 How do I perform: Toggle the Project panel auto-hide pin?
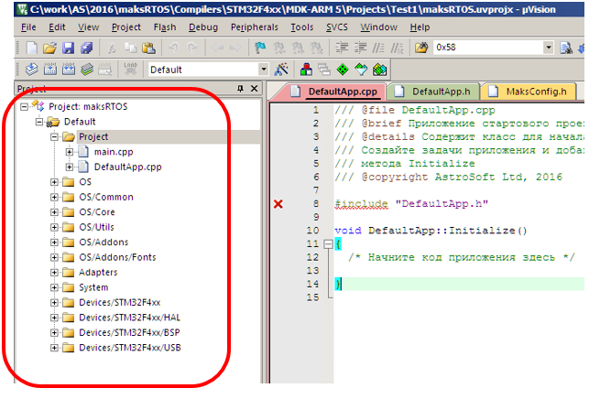click(240, 89)
